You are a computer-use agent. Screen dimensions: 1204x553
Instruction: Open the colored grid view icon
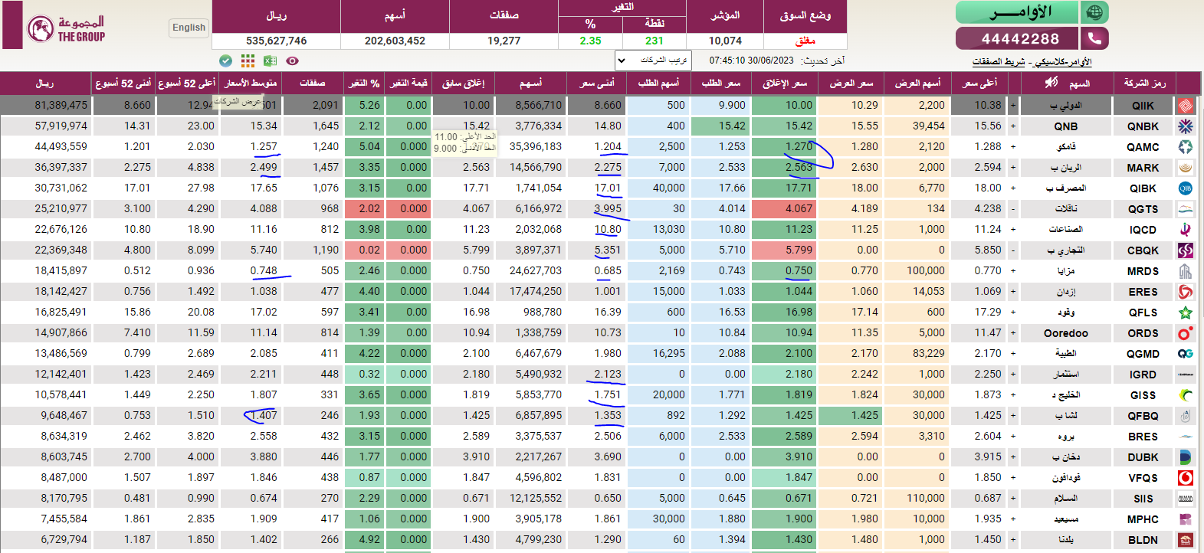[248, 61]
